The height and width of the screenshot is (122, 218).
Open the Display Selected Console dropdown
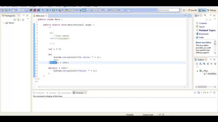[202, 93]
